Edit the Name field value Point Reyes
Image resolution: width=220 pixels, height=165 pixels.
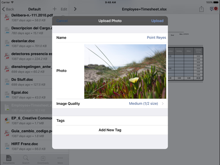156,37
